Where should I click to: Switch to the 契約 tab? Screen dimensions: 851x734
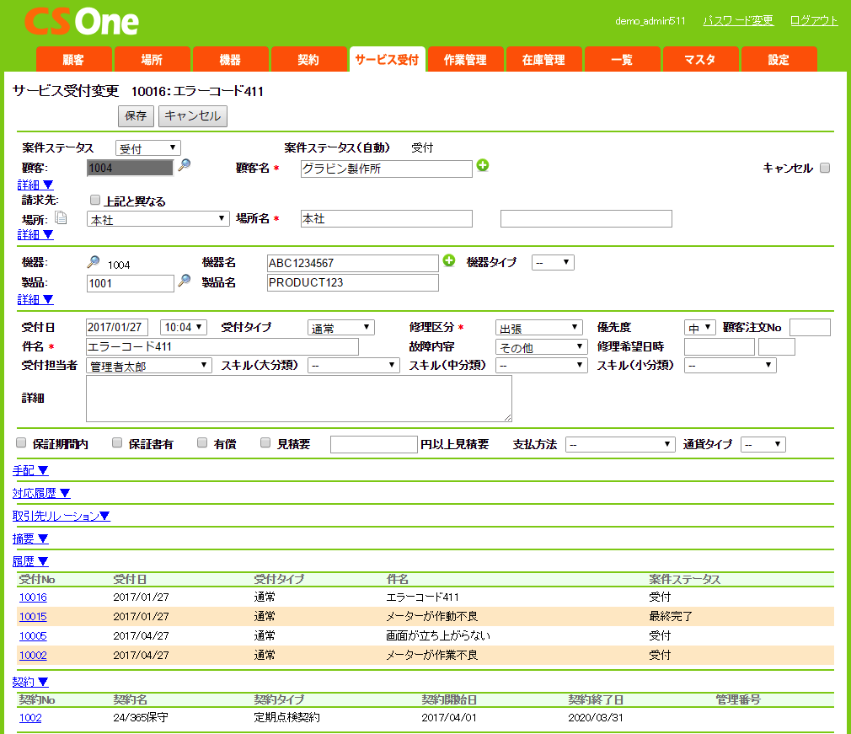click(x=309, y=59)
